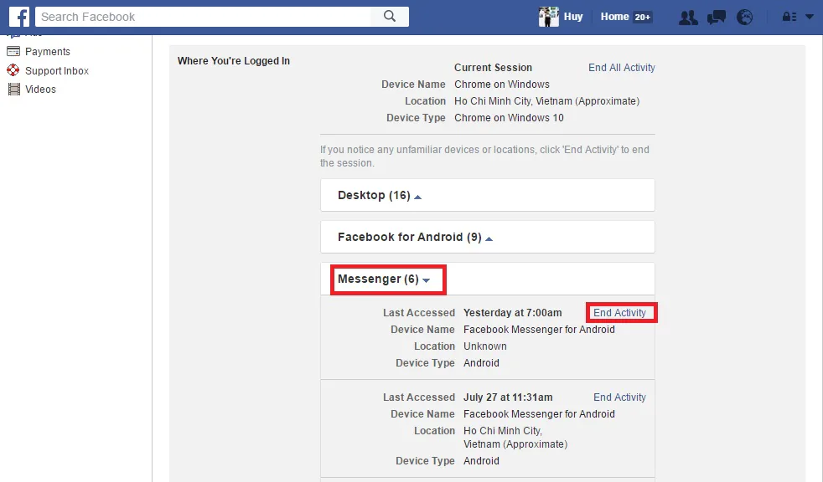Click the Payments card icon
The width and height of the screenshot is (823, 482).
point(13,51)
